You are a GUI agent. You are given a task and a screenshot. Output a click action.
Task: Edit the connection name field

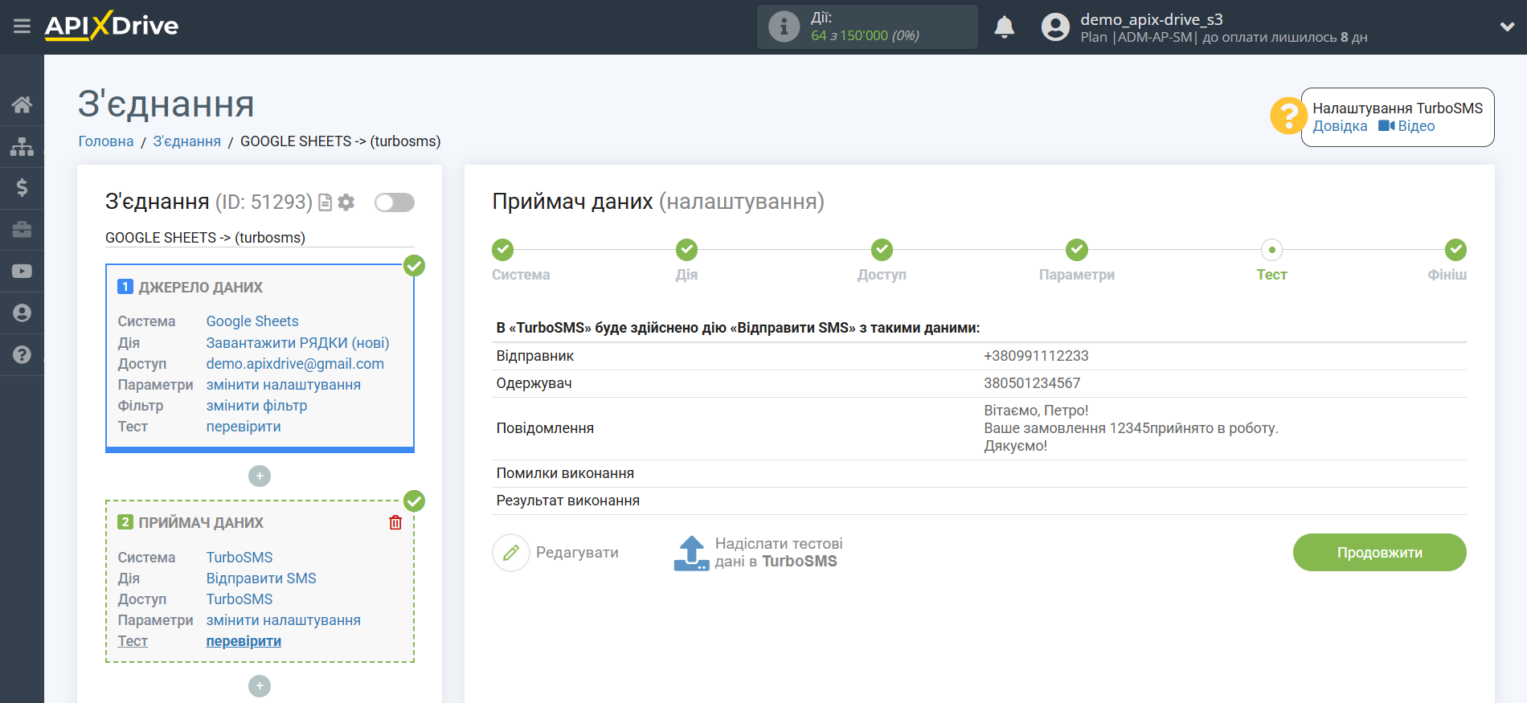[x=260, y=238]
